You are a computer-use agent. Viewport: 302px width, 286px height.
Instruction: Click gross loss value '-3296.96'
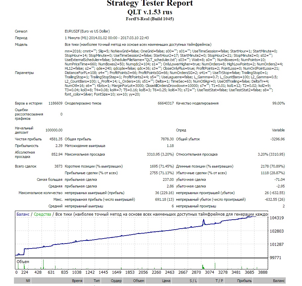click(277, 139)
